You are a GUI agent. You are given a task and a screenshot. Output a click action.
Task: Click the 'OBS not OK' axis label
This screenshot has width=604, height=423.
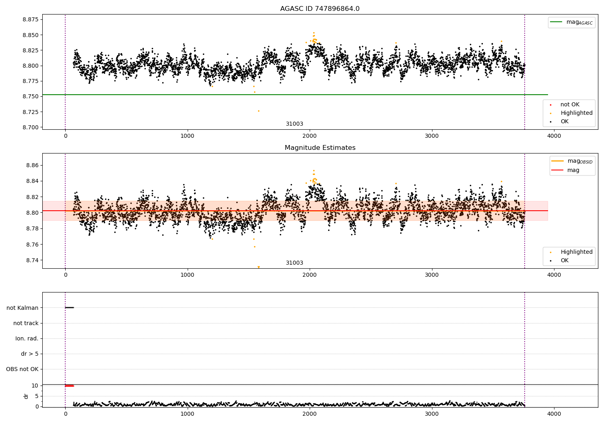[22, 369]
